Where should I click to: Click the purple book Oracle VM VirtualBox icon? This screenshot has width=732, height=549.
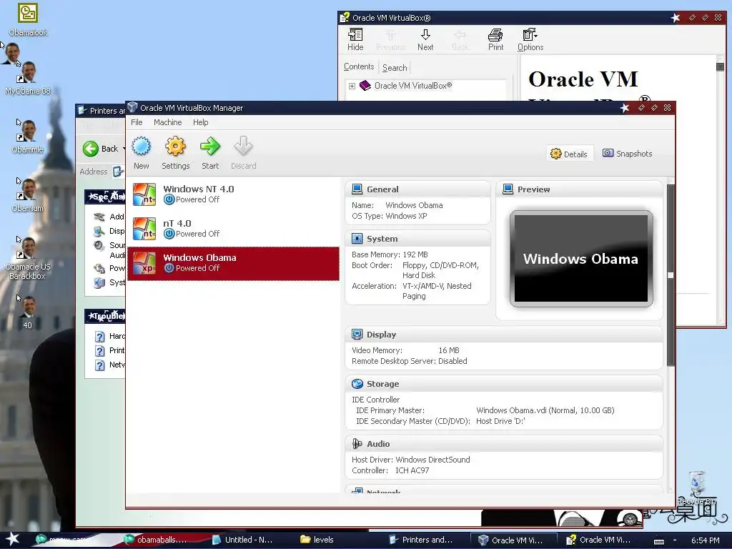pyautogui.click(x=365, y=86)
